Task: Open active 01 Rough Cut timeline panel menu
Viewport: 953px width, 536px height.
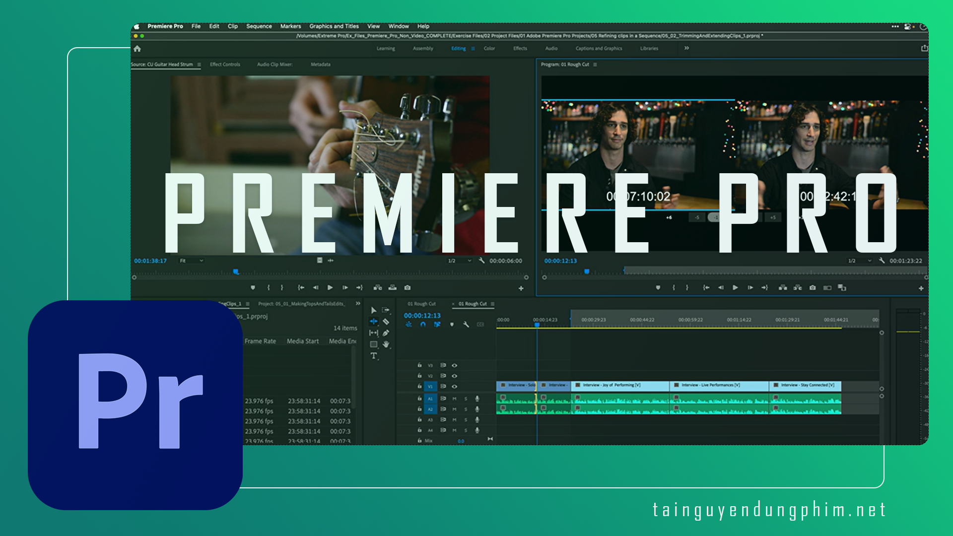Action: pyautogui.click(x=492, y=304)
